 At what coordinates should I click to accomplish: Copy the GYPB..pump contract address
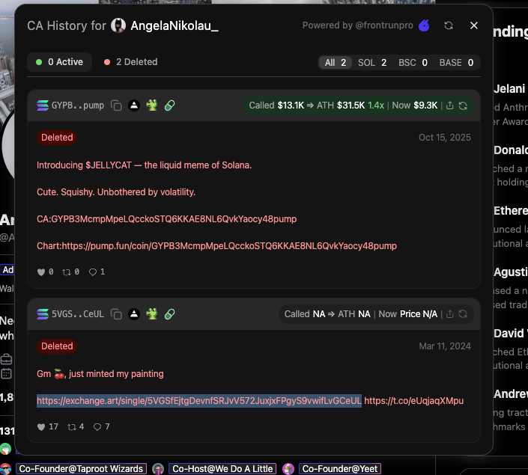[116, 105]
